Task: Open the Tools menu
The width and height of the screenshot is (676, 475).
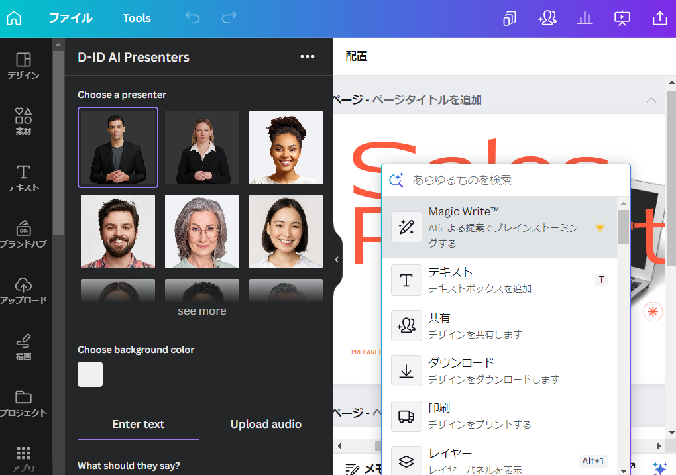Action: (137, 18)
